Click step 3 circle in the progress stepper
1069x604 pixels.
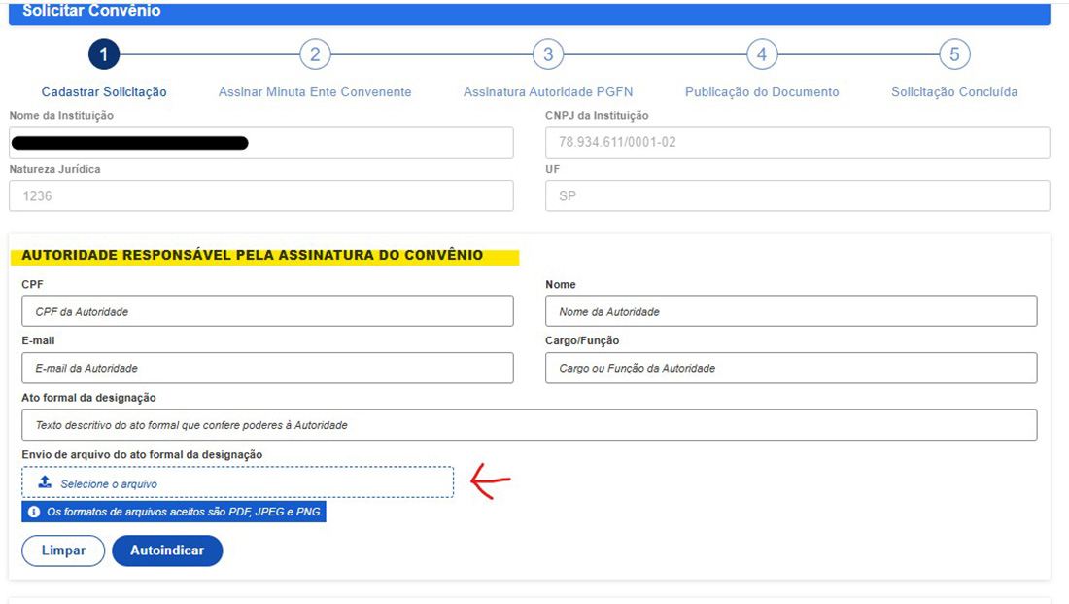coord(548,54)
